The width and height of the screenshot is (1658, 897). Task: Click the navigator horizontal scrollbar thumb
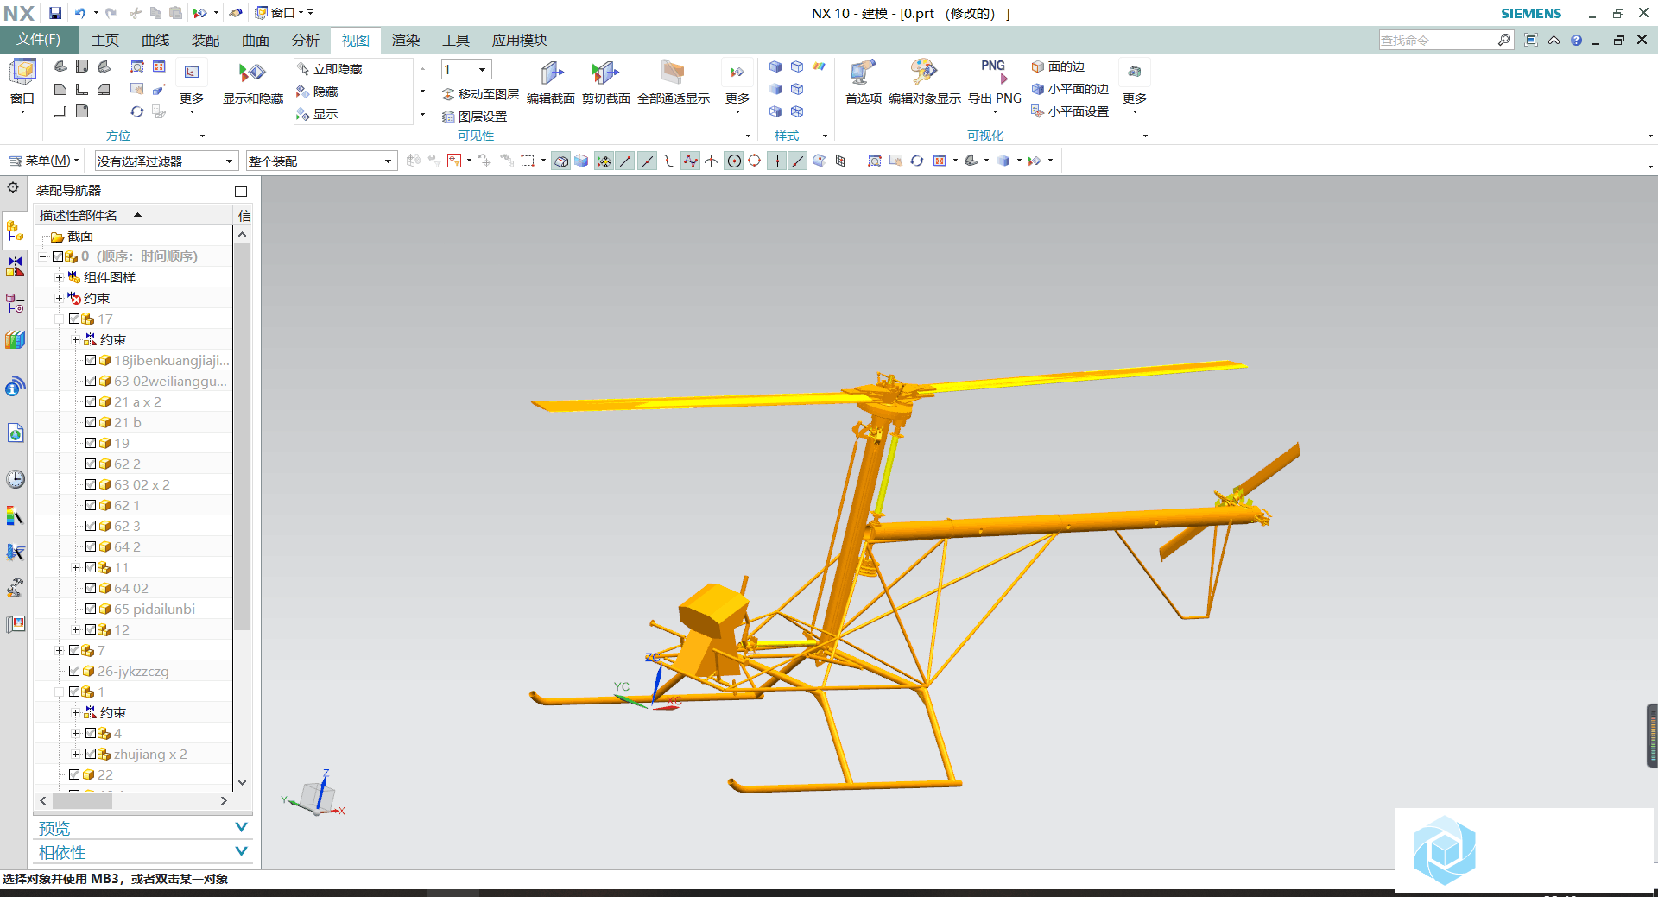(83, 800)
